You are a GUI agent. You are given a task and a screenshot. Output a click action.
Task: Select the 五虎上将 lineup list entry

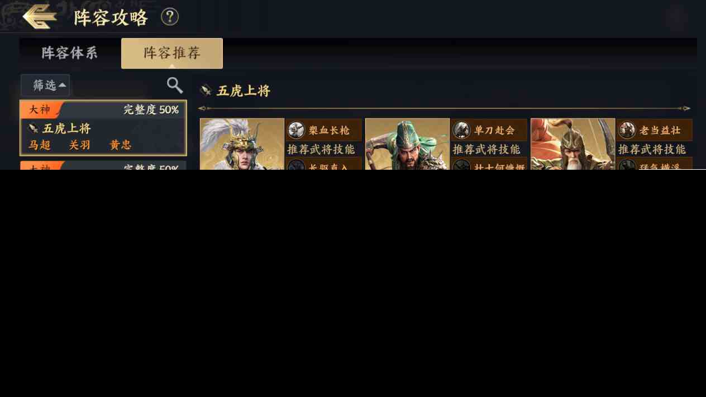click(103, 128)
